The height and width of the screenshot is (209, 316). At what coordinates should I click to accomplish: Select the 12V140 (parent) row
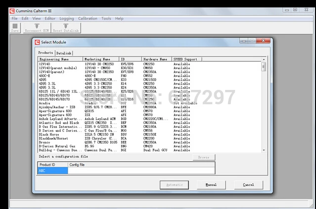(x=150, y=72)
